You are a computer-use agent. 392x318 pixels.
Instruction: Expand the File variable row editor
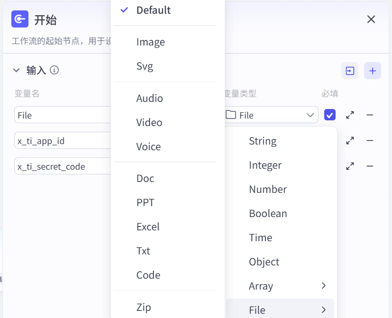coord(350,115)
